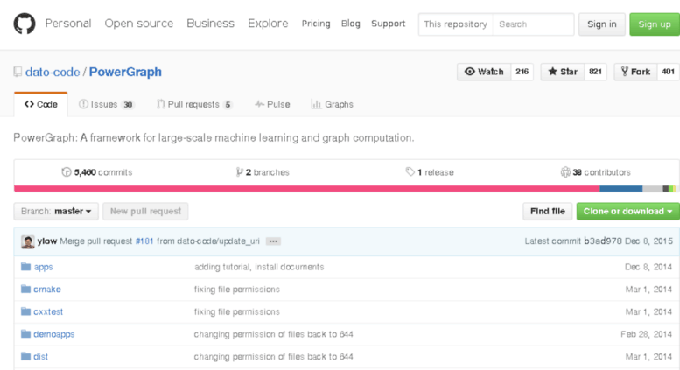
Task: Switch to the Issues tab
Action: click(x=107, y=104)
